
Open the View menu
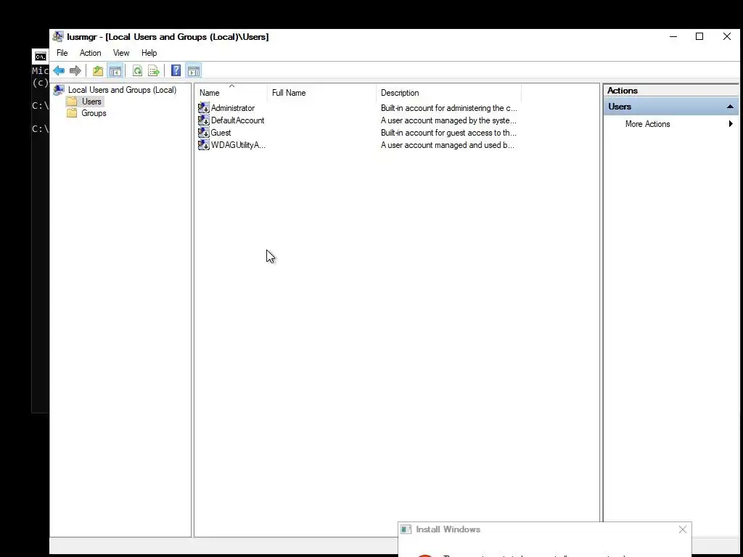[121, 53]
